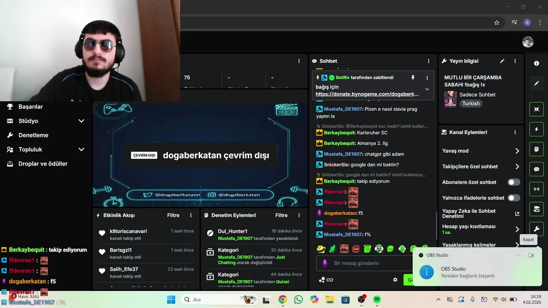Open Google Chrome from taskbar
The image size is (548, 308).
(x=283, y=299)
